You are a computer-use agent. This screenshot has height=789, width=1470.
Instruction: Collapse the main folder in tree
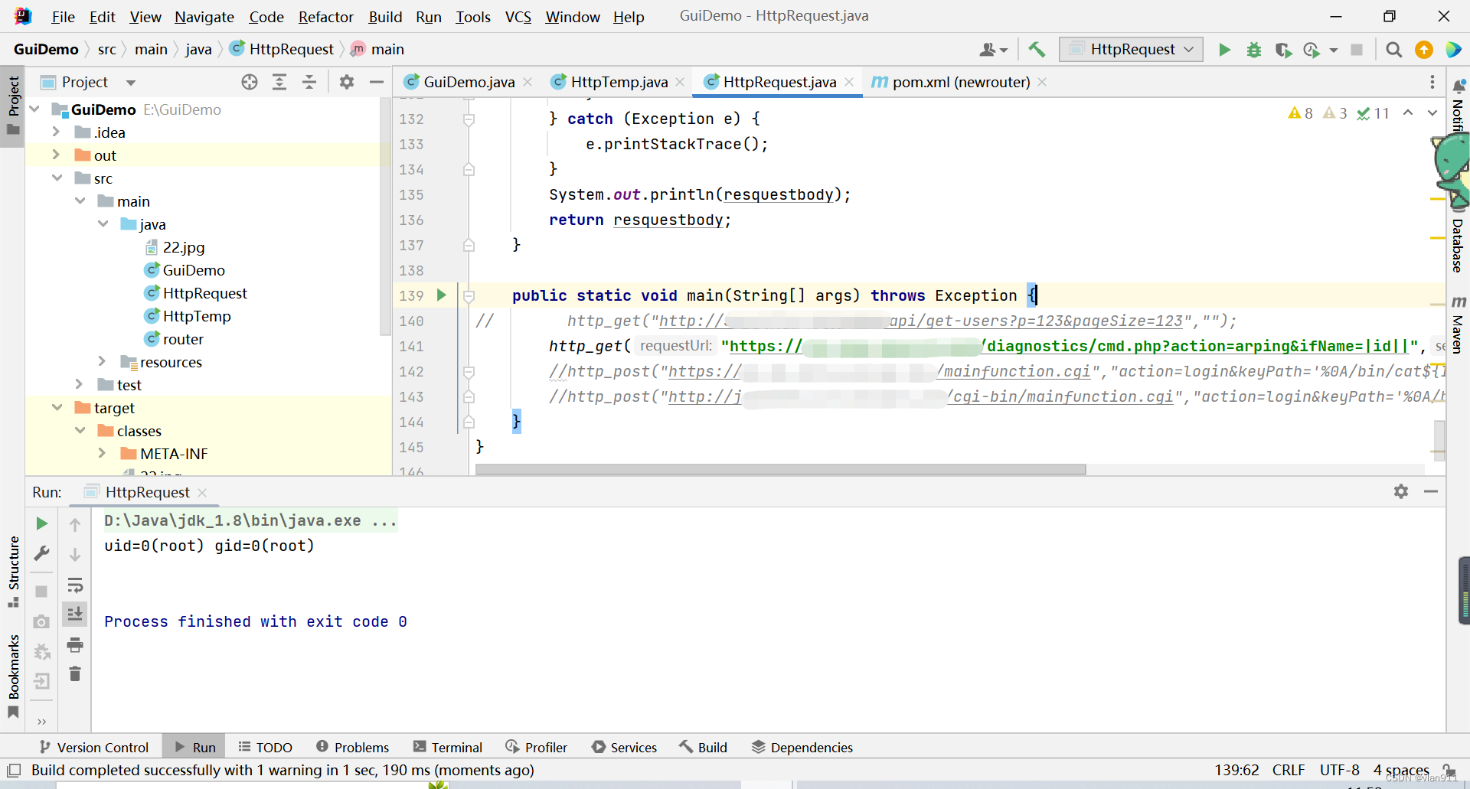click(80, 201)
